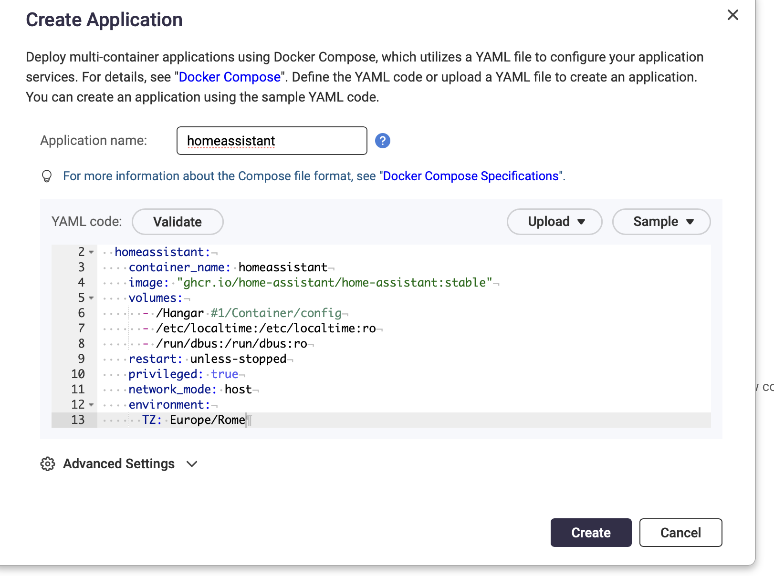Click the lightbulb tip icon
This screenshot has width=774, height=576.
tap(47, 176)
